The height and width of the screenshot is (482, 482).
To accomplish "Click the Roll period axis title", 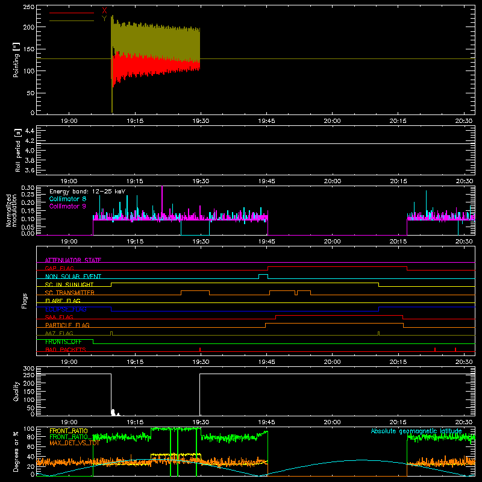I will (x=18, y=150).
